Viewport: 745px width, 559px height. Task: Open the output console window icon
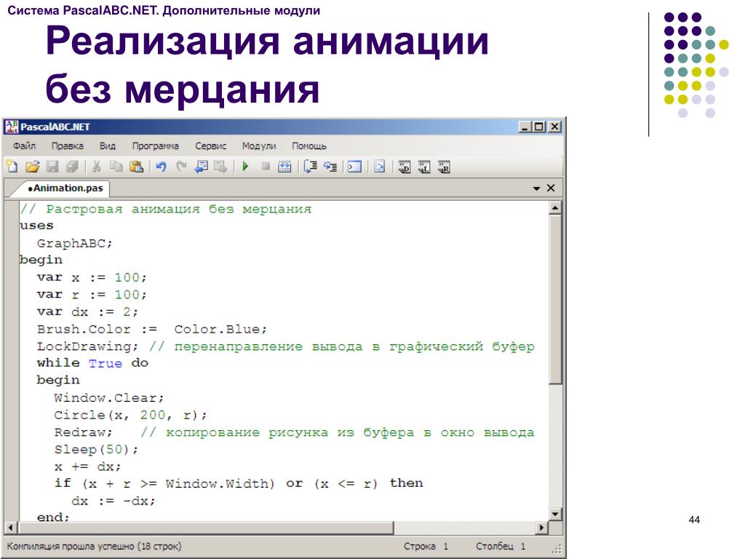coord(354,167)
